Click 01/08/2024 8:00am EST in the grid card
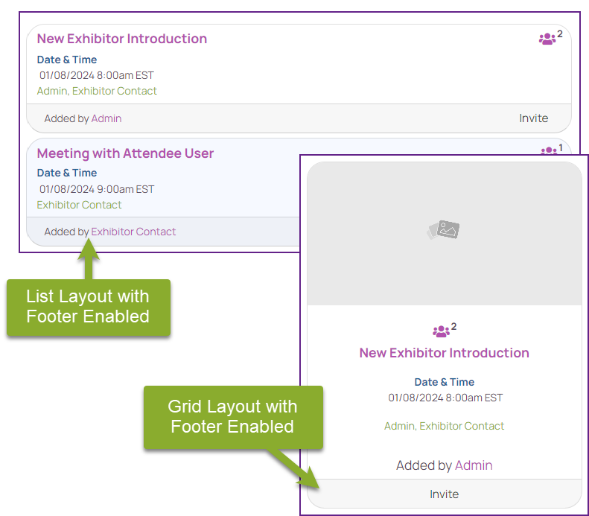The width and height of the screenshot is (589, 516). coord(445,398)
